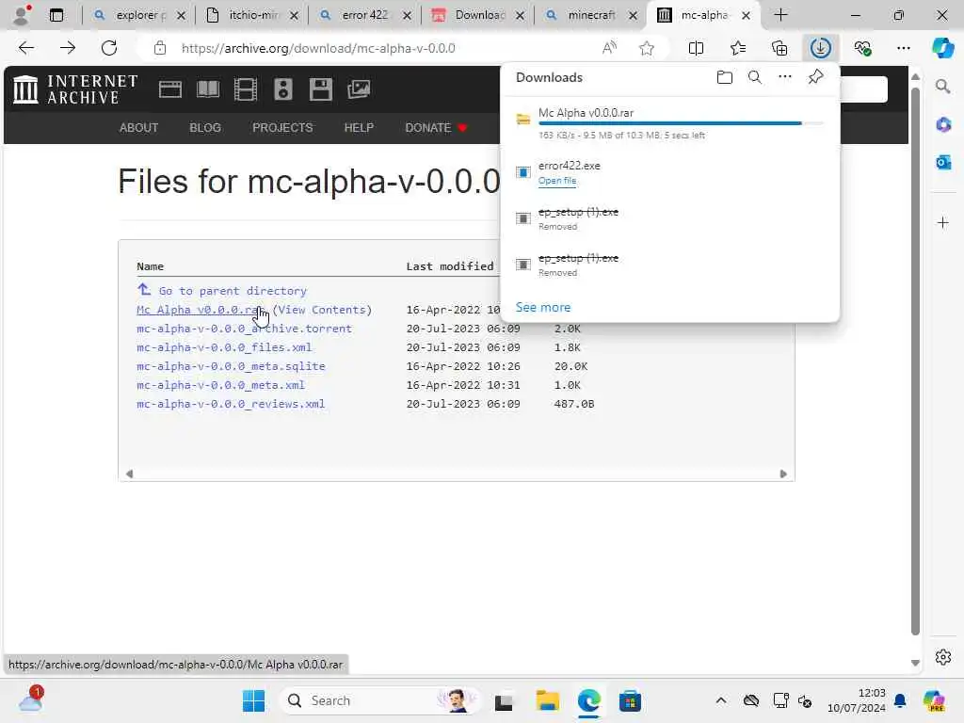Click the Internet Archive logo
The width and height of the screenshot is (964, 723).
pos(75,89)
